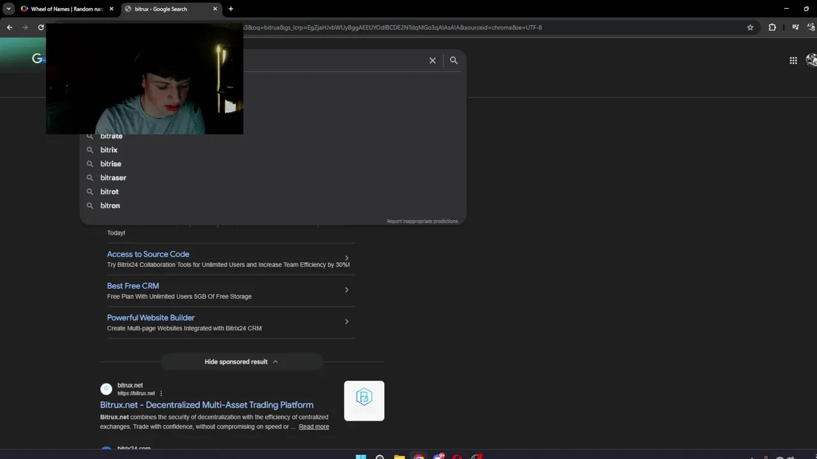Open File Explorer from the taskbar
817x459 pixels.
(399, 457)
